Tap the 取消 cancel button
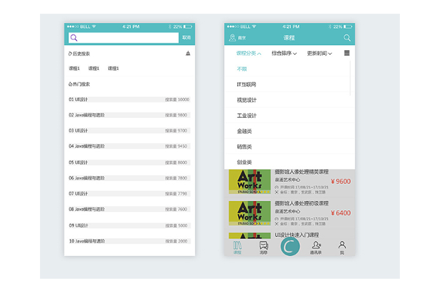This screenshot has width=443, height=295. point(186,38)
